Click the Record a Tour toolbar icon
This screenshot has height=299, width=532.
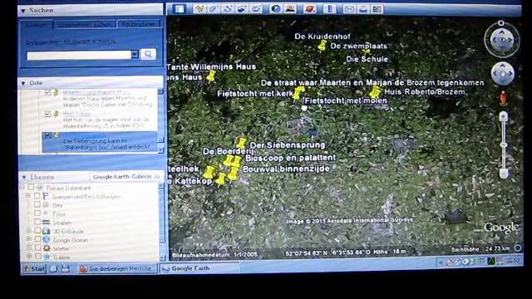point(256,9)
